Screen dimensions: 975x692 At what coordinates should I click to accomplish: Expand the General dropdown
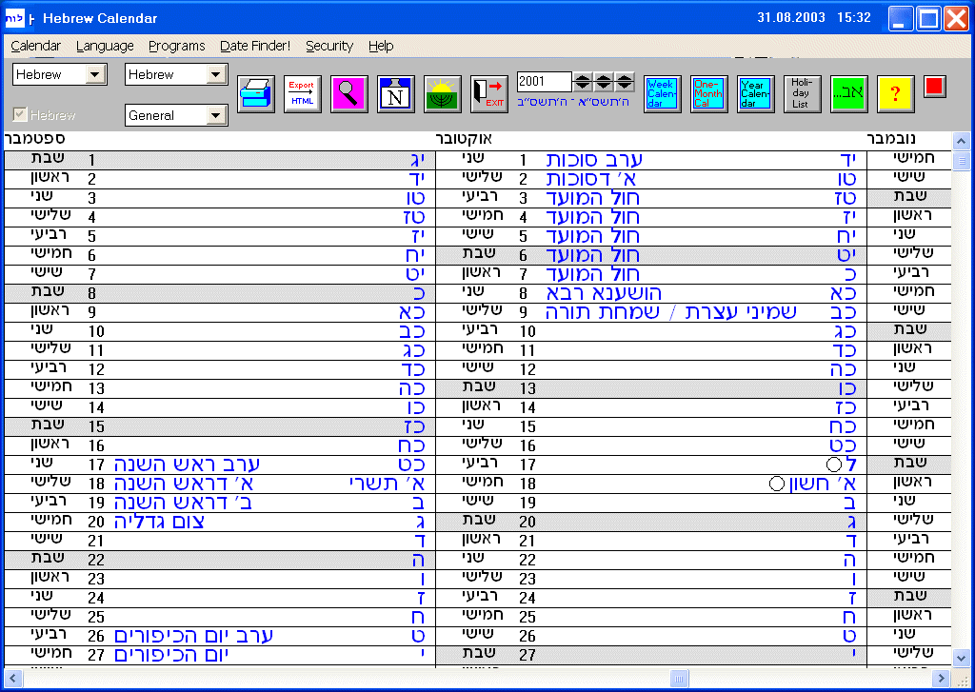click(x=216, y=115)
